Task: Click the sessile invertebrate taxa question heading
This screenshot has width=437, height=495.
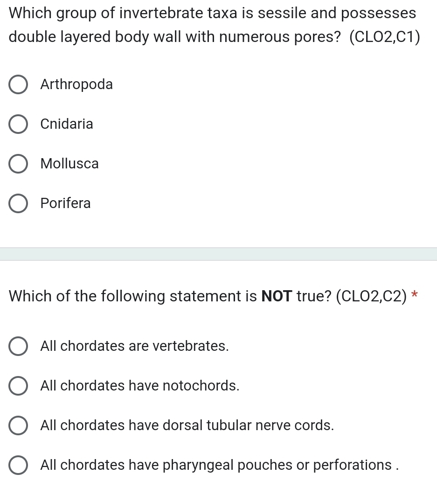Action: [214, 25]
